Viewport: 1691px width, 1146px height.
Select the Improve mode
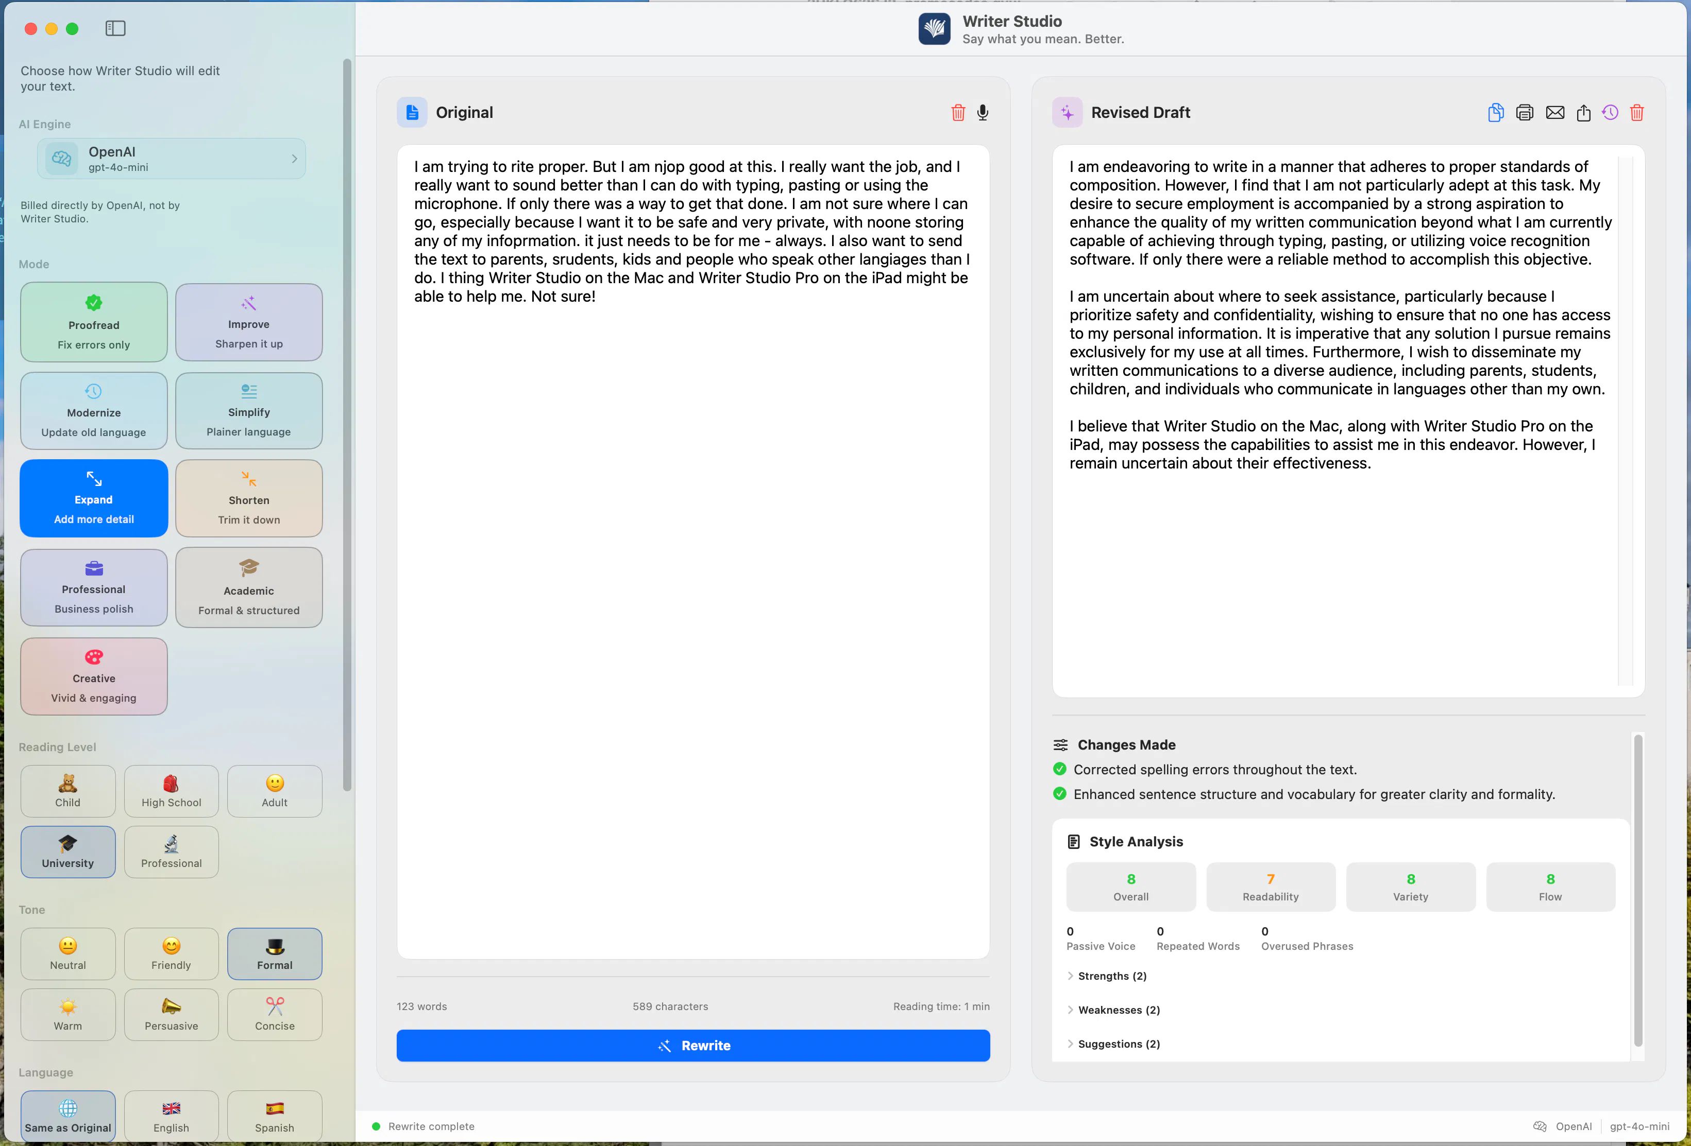[x=249, y=322]
